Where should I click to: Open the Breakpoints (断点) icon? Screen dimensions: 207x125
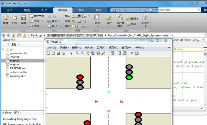tap(97, 17)
